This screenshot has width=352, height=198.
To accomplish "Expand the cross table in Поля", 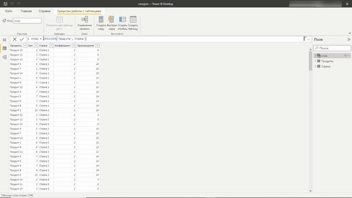I will click(315, 56).
